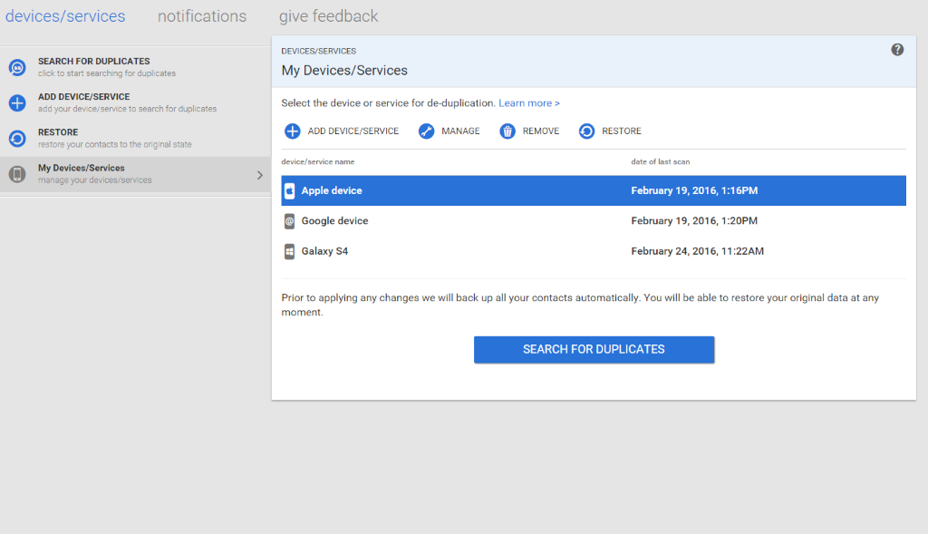Click the Search for Duplicates sidebar icon
Viewport: 928px width, 534px height.
(x=17, y=67)
